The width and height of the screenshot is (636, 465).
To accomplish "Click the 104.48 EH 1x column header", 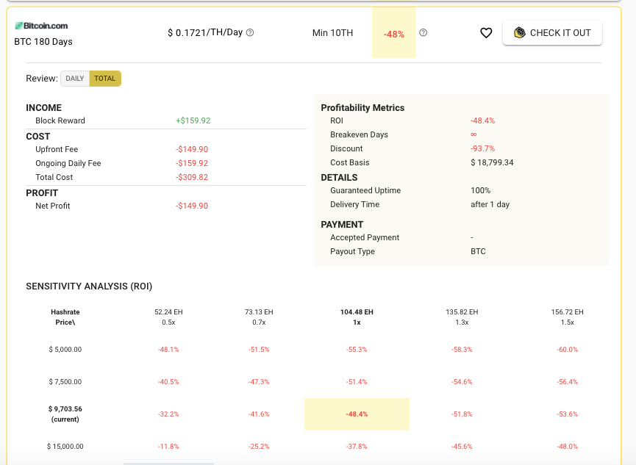I will click(357, 317).
